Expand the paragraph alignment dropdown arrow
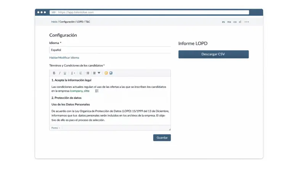 pyautogui.click(x=99, y=73)
